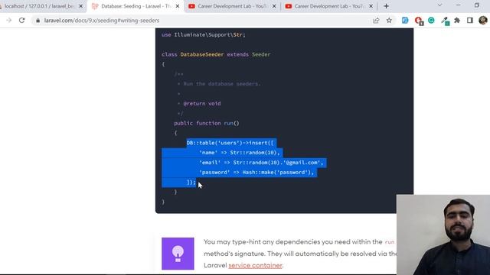Go forward in browser history

tap(8, 21)
